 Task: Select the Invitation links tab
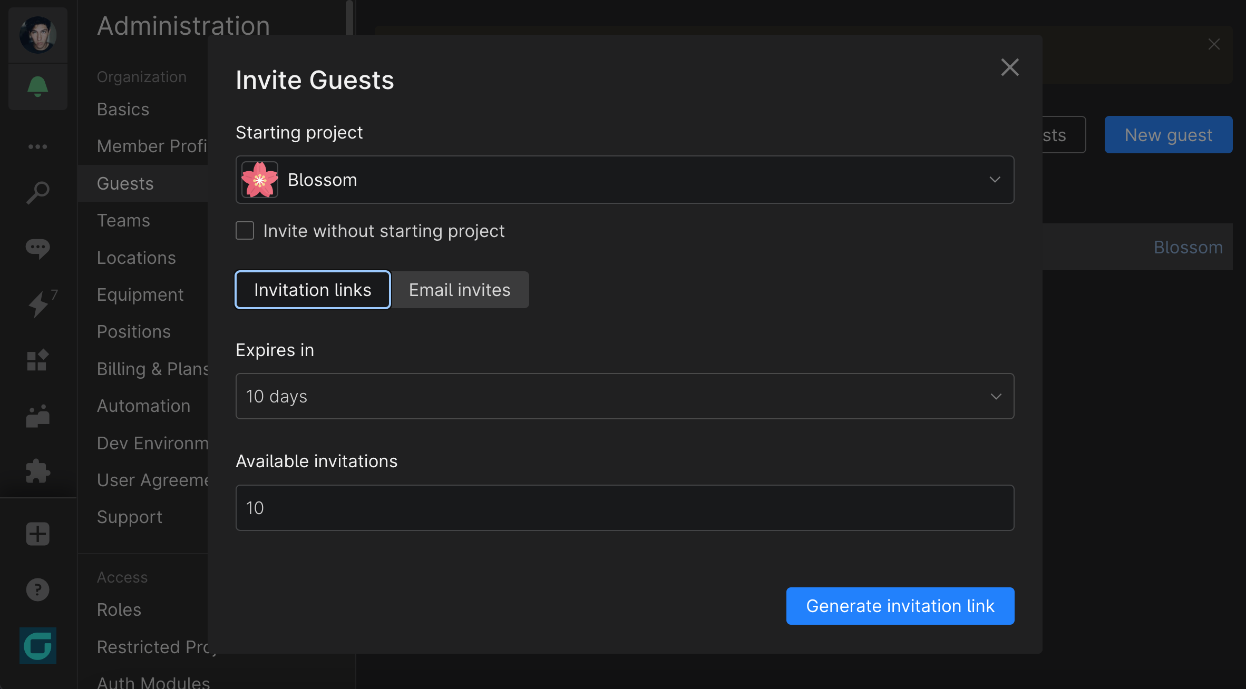coord(313,289)
